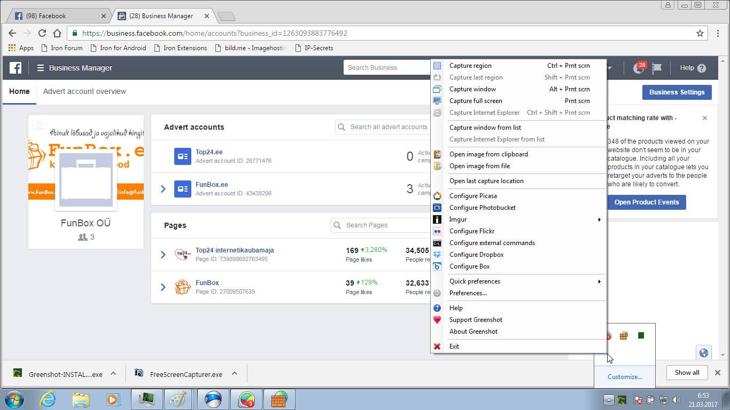Bookmark this page with the star icon

tap(700, 33)
